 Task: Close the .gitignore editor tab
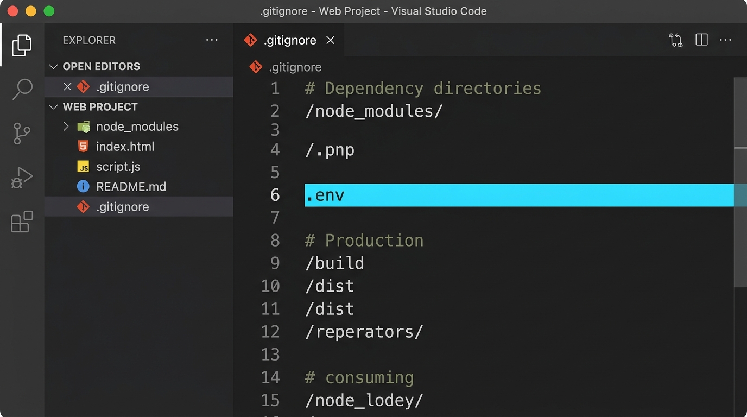(x=330, y=40)
